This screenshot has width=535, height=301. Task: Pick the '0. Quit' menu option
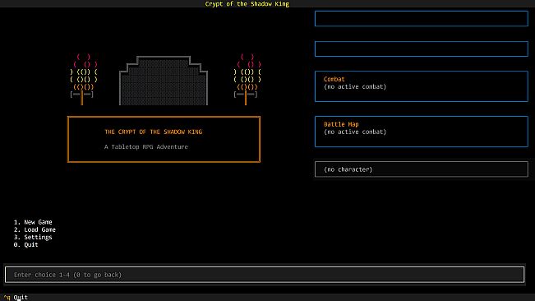tap(26, 244)
